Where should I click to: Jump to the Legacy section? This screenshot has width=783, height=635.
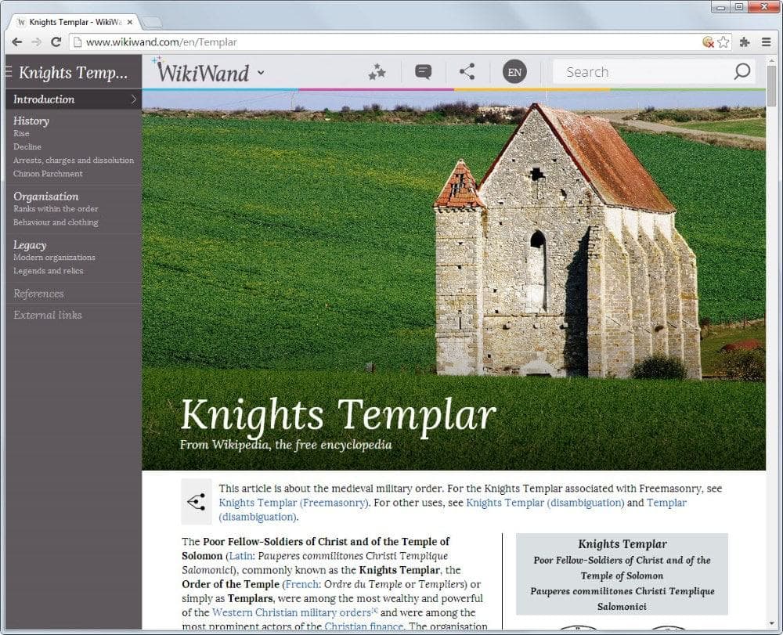click(30, 245)
